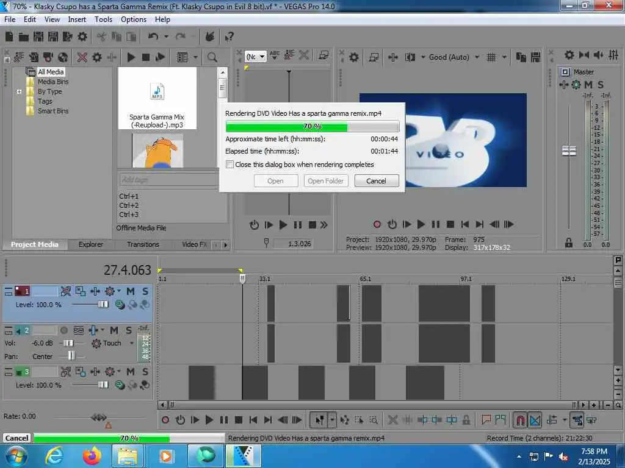Open the Touch automation mode dropdown

(132, 343)
